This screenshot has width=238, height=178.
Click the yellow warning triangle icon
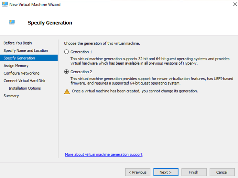pos(67,91)
